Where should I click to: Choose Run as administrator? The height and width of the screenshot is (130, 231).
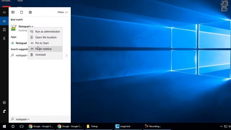click(x=45, y=31)
